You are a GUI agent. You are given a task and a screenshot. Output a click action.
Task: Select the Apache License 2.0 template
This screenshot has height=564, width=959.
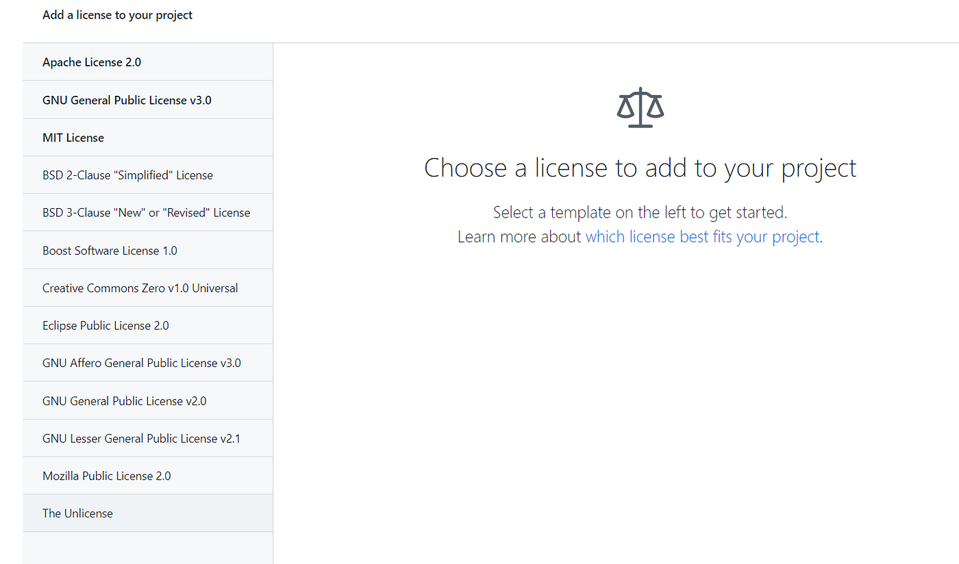coord(148,62)
